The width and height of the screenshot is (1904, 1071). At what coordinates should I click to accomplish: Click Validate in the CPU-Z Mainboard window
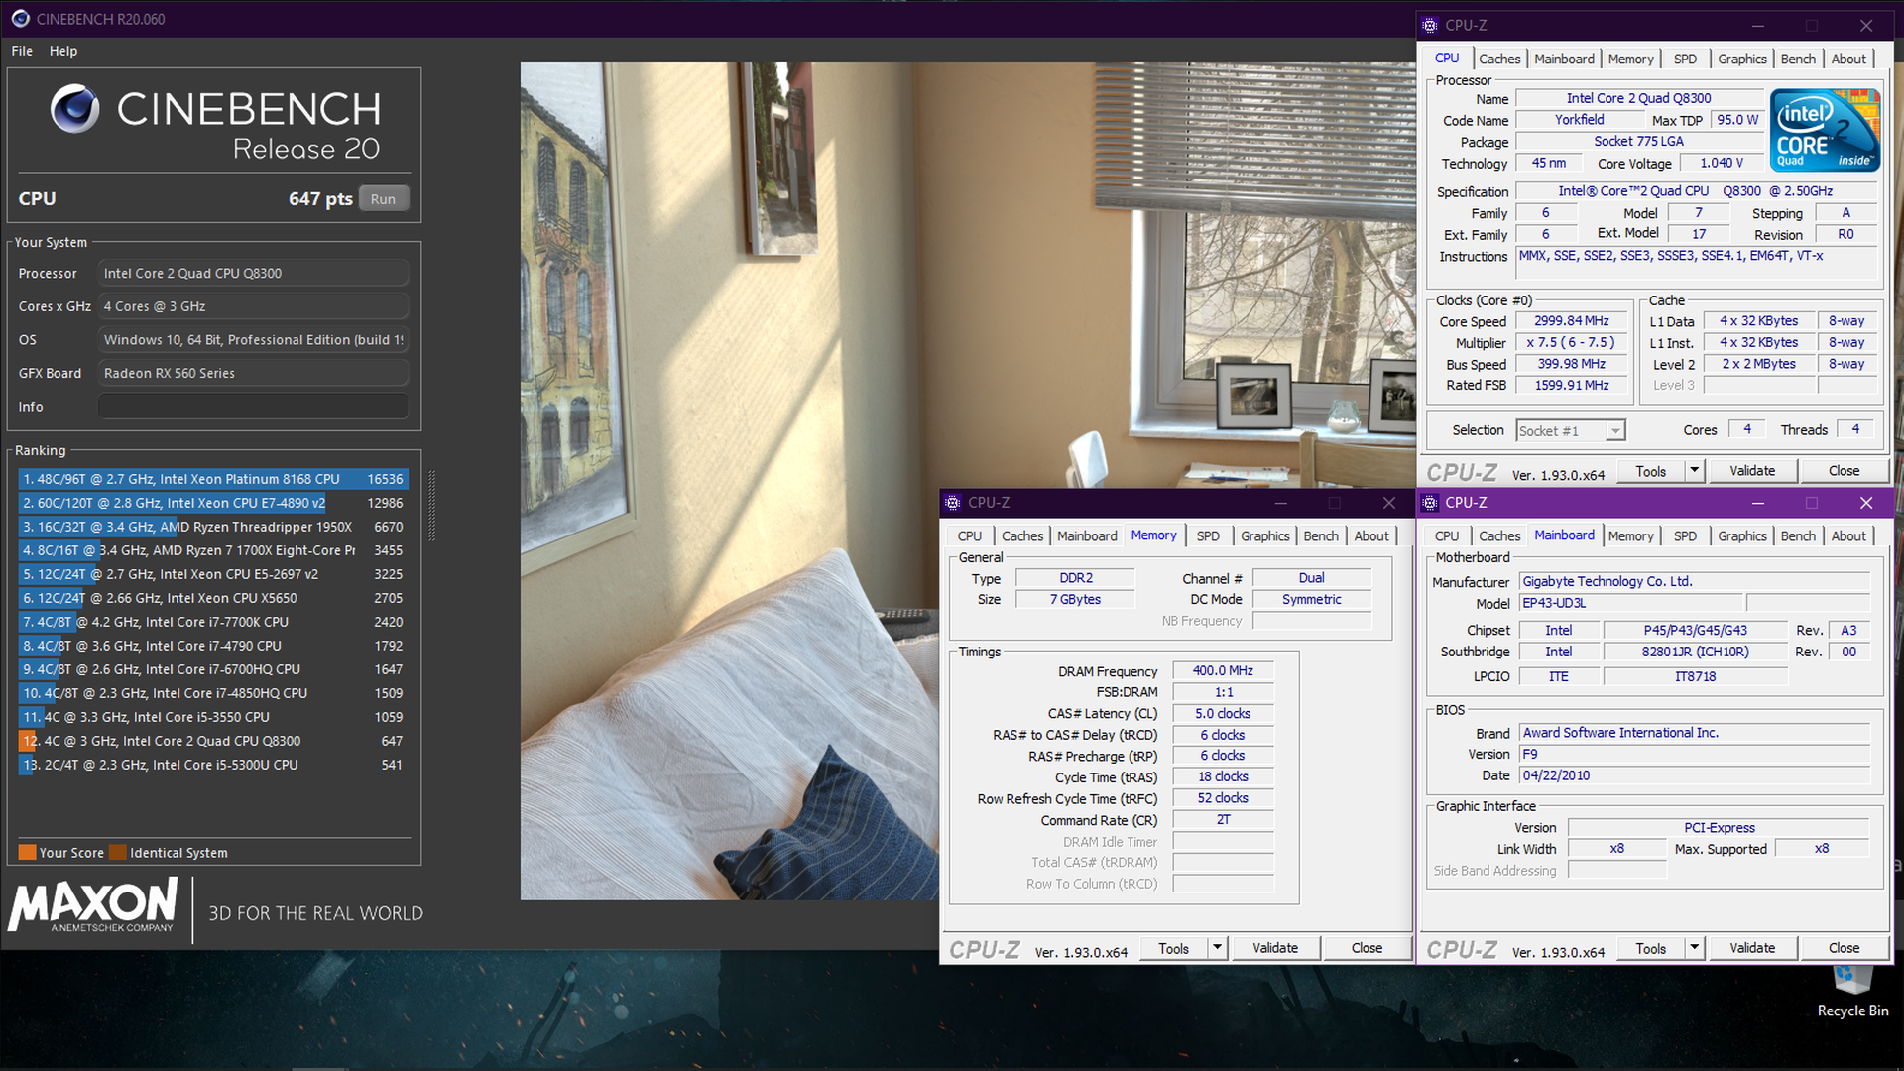1751,948
